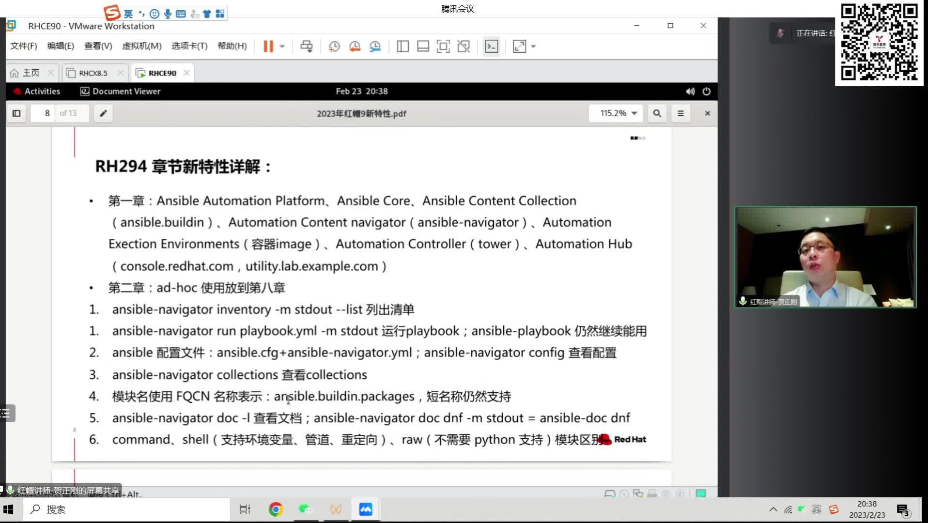Revert the VM to its latest snapshot
The image size is (928, 523).
click(x=355, y=46)
